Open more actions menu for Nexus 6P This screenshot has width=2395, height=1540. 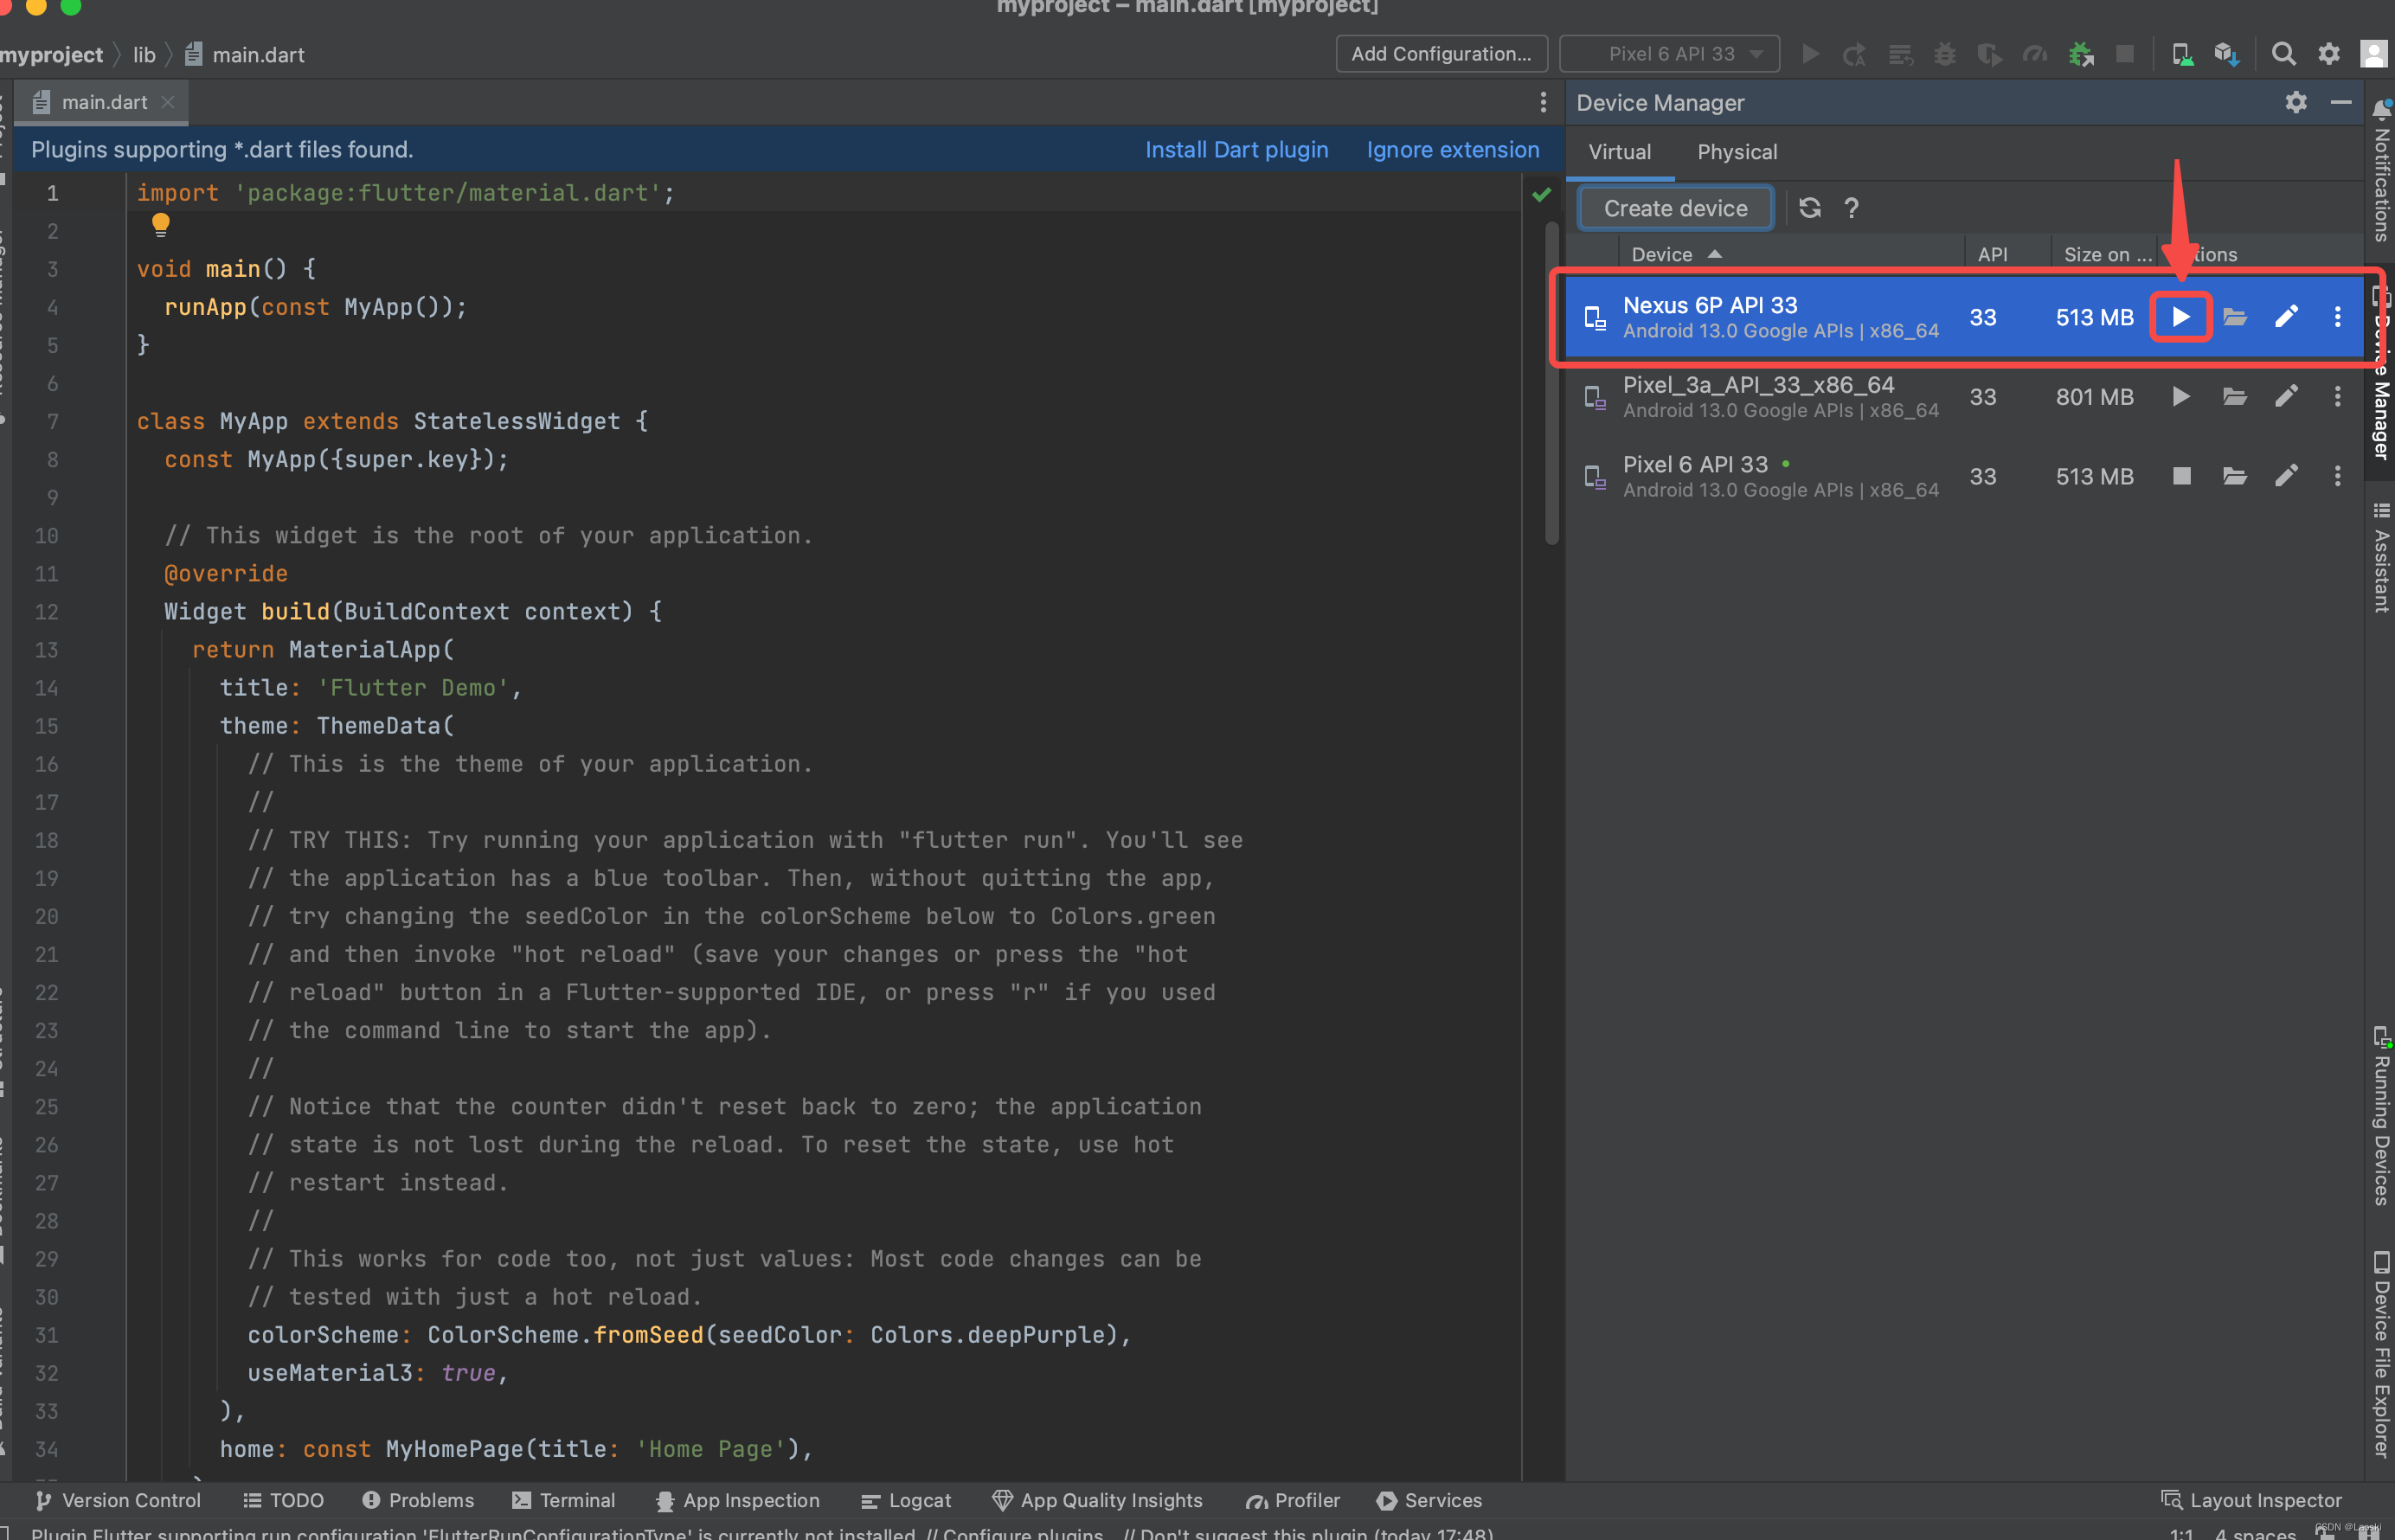(2337, 317)
